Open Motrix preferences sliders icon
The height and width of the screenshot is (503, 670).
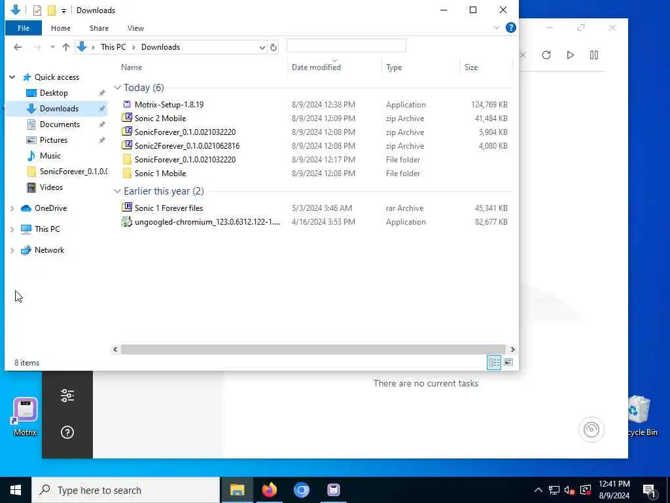[x=67, y=396]
